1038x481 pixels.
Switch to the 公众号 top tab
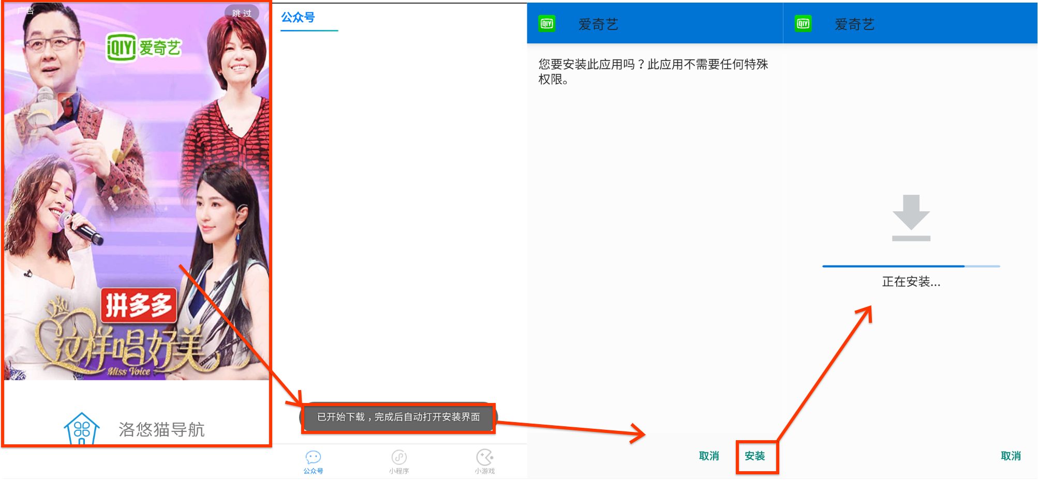click(298, 17)
